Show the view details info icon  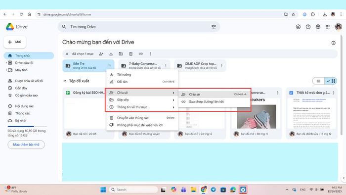(x=333, y=43)
